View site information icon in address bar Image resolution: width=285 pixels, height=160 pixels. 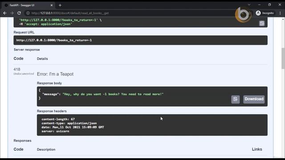[x=28, y=13]
